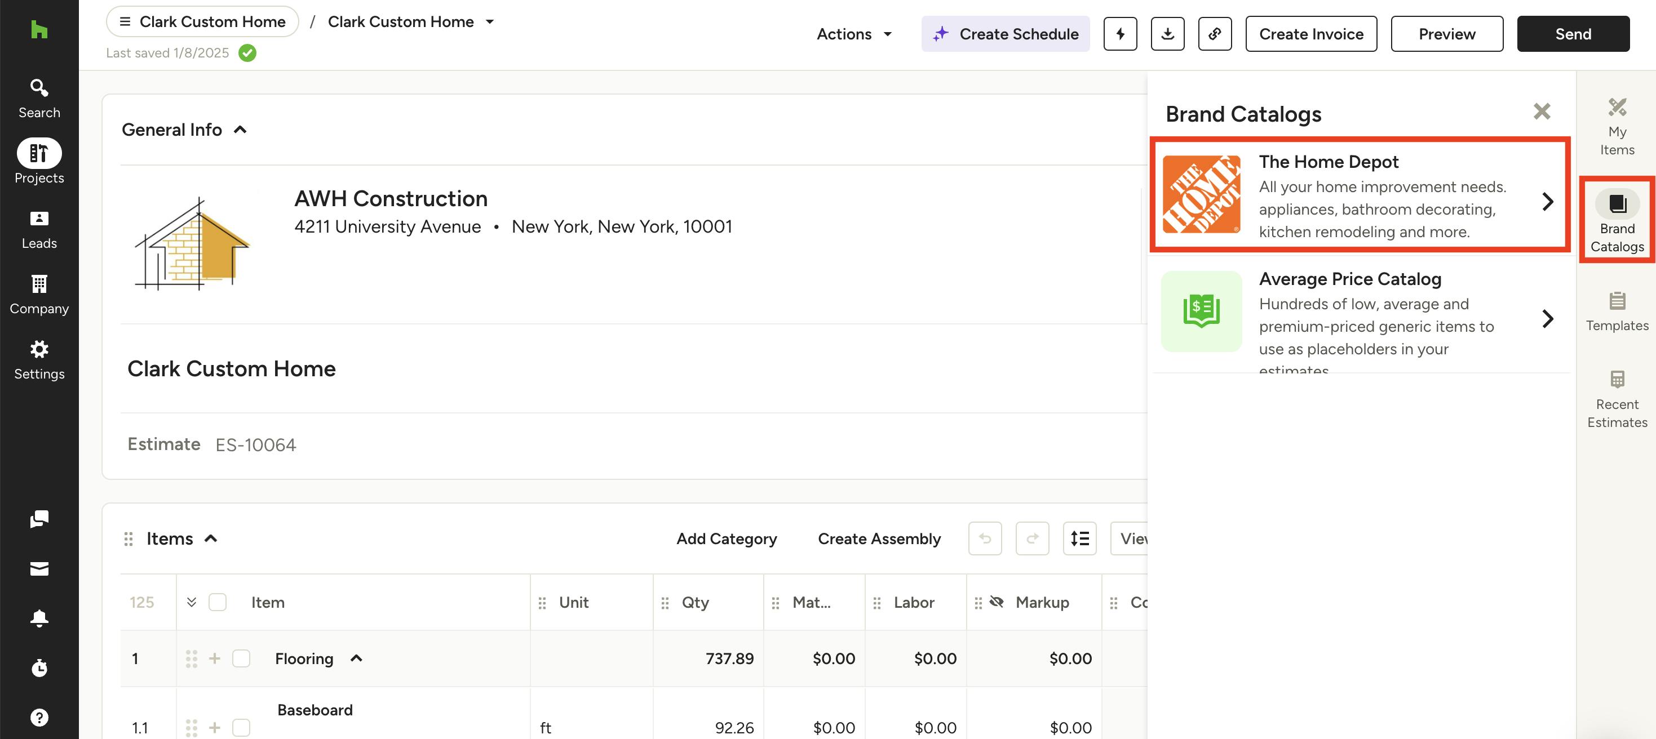
Task: Open Recent Estimates panel tab
Action: tap(1617, 400)
